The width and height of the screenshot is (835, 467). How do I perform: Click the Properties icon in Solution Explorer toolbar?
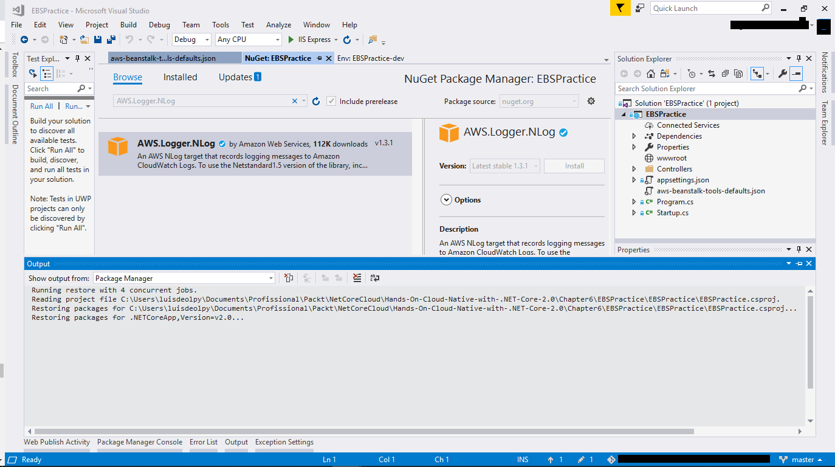tap(783, 73)
